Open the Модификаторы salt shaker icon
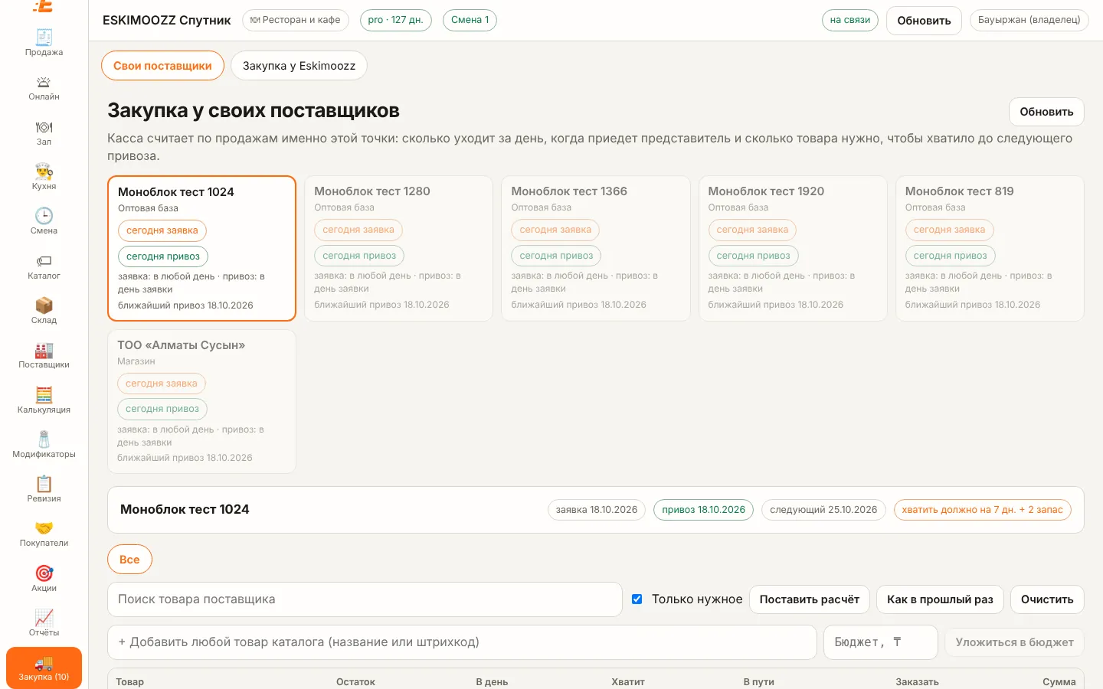The width and height of the screenshot is (1103, 689). point(44,439)
